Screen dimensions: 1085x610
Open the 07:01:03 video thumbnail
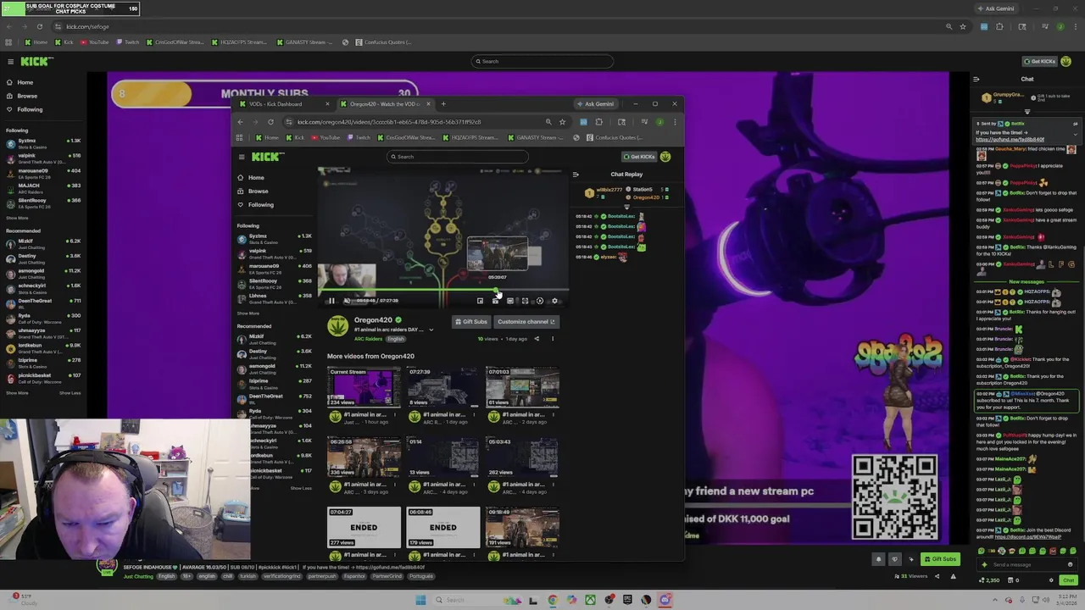pos(522,387)
